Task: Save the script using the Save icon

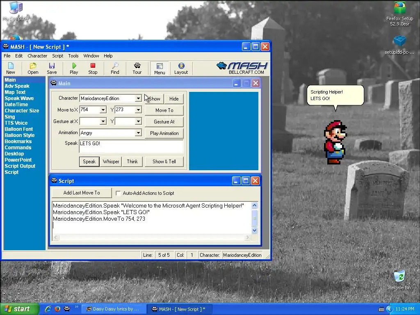Action: pos(52,68)
